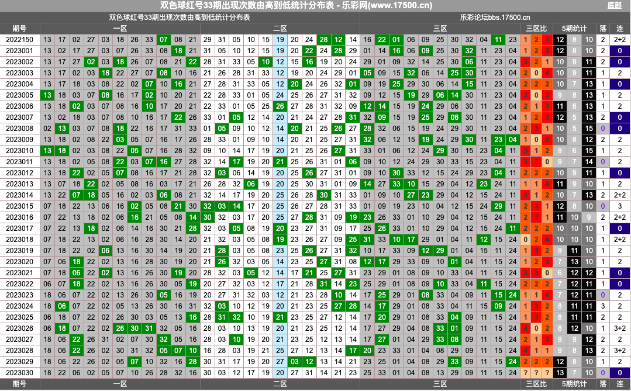Viewport: 631px width, 391px height.
Task: Select issue number 2023023
Action: (x=20, y=295)
